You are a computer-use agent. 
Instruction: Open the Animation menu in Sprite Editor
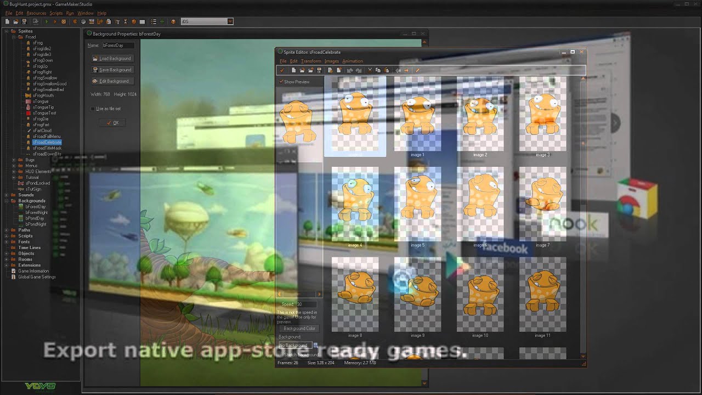pos(353,61)
